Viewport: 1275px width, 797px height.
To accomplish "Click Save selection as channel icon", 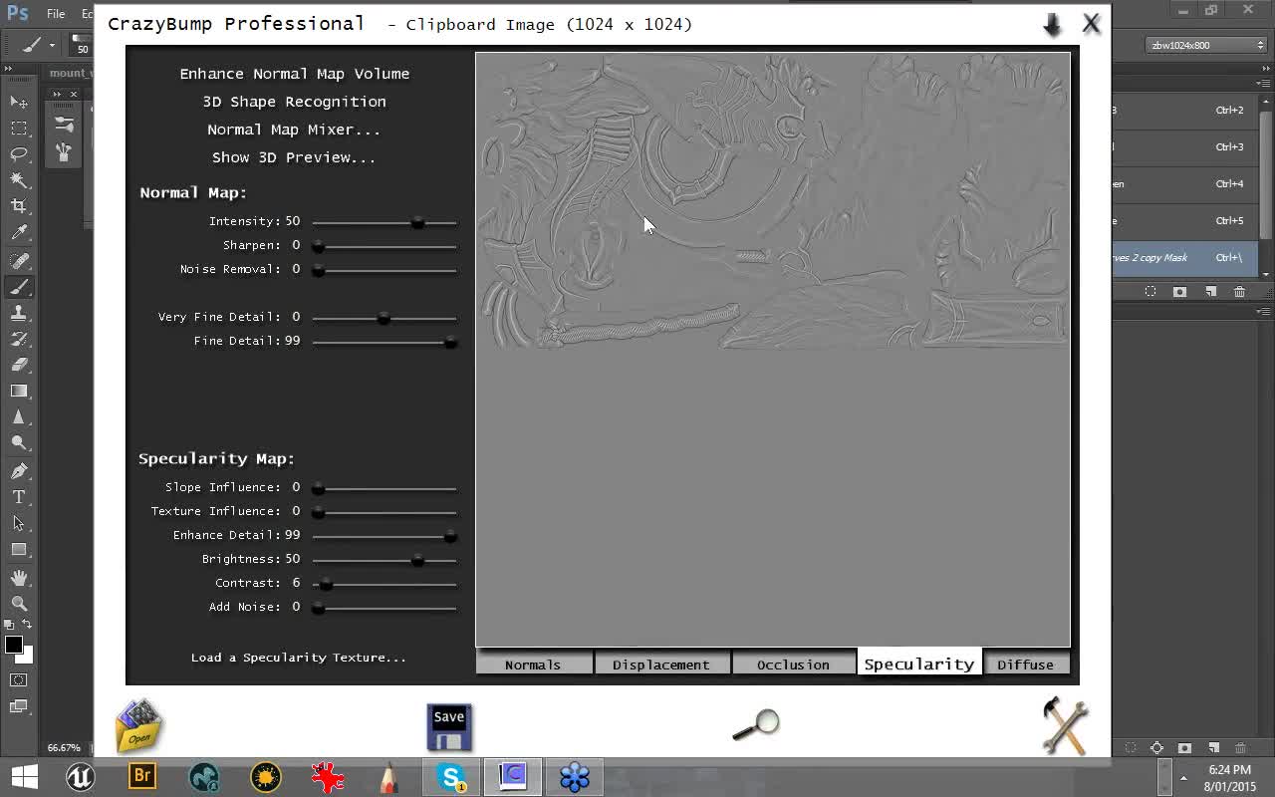I will coord(1180,292).
